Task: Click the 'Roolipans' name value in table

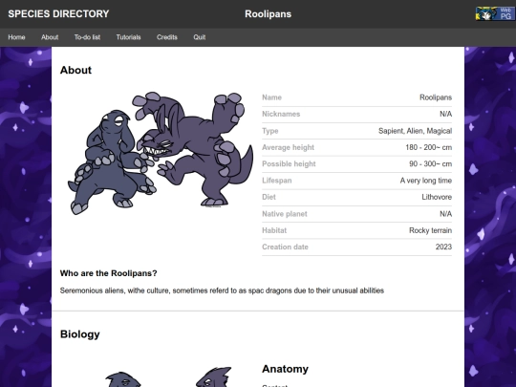Action: pos(436,97)
